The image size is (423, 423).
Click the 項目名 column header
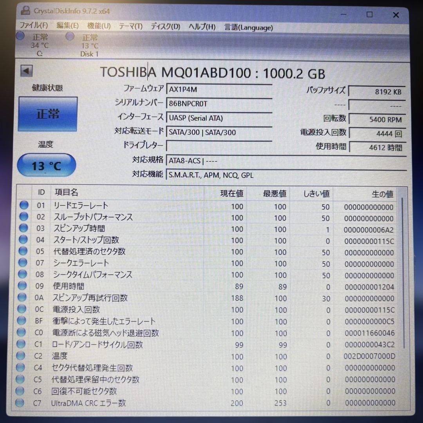[128, 192]
